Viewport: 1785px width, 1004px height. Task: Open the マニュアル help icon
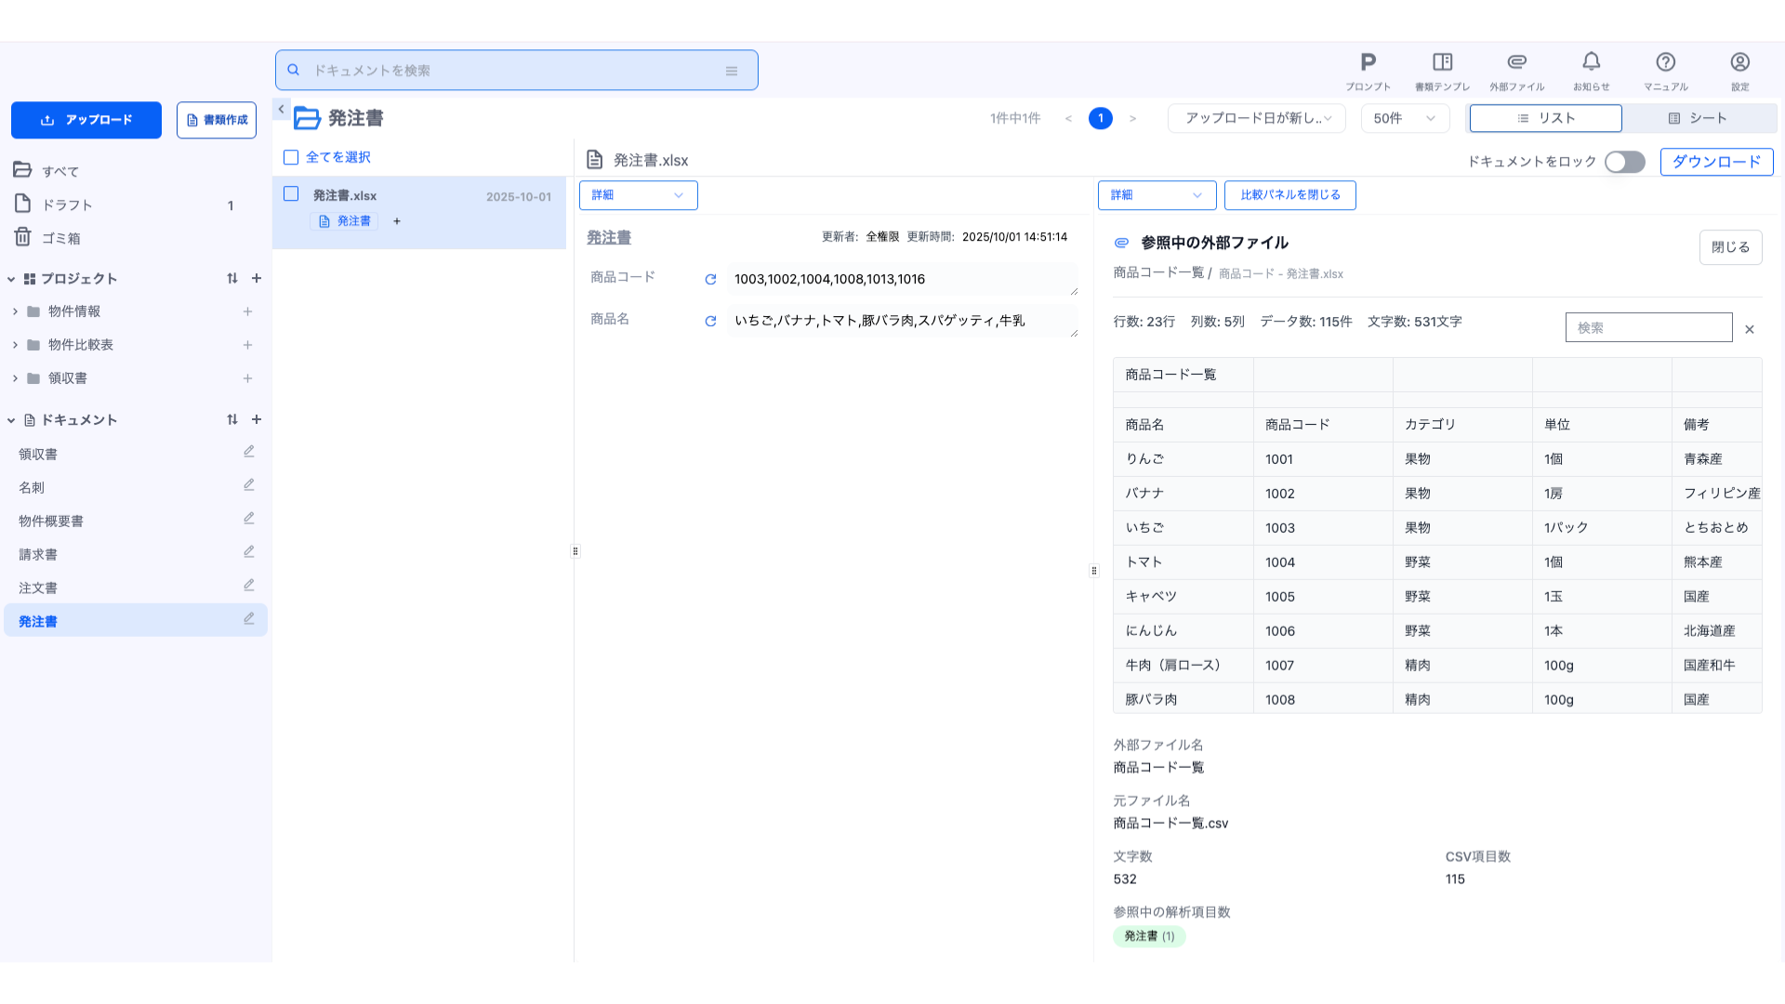click(x=1665, y=63)
